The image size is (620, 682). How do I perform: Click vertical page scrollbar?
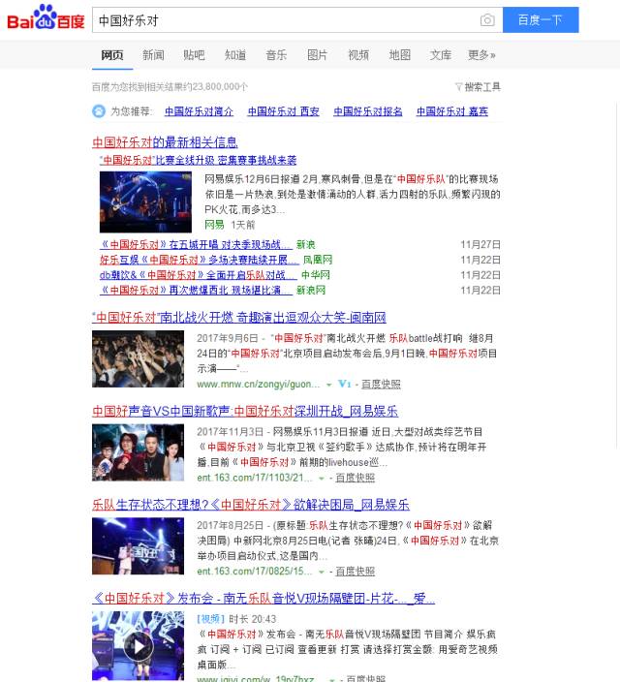click(x=617, y=274)
